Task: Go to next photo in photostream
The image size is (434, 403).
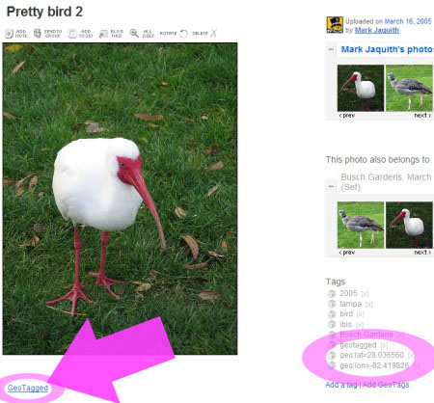Action: 422,116
